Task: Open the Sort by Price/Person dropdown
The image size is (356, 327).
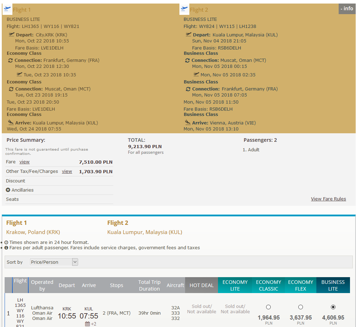Action: (x=54, y=262)
